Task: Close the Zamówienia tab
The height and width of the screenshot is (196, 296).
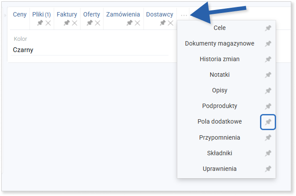Action: 137,23
